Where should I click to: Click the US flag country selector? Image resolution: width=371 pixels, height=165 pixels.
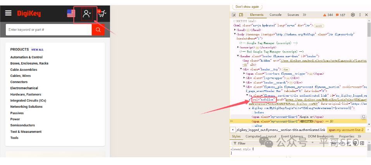(71, 14)
